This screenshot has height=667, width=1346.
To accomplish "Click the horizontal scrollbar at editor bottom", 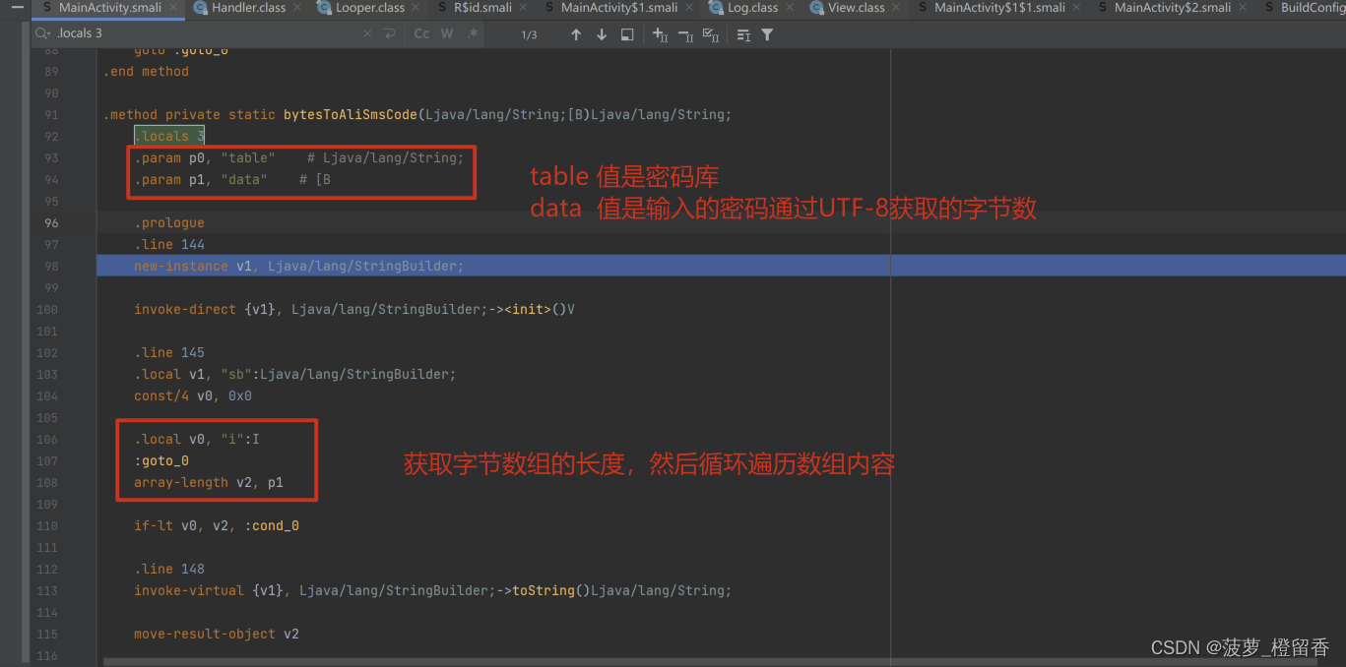I will click(x=492, y=662).
